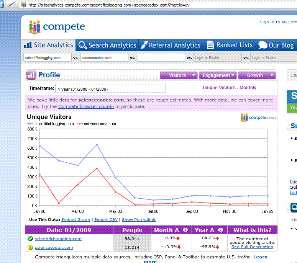Open the Our Blog tab
This screenshot has width=297, height=263.
click(276, 45)
